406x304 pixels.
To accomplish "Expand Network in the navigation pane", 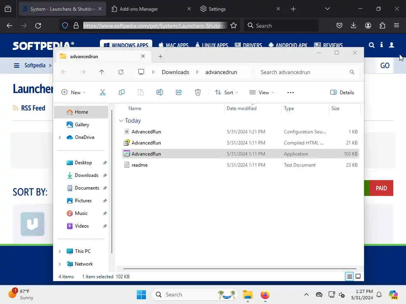I will tap(59, 264).
